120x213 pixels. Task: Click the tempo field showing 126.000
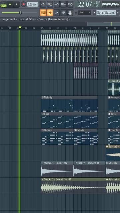[x=33, y=4]
